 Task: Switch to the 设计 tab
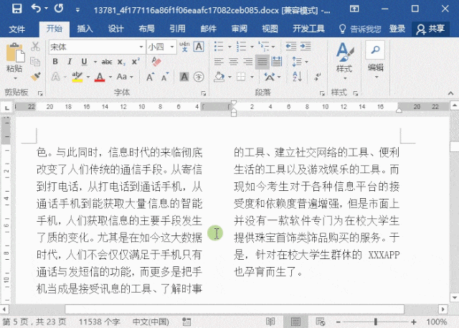(115, 29)
